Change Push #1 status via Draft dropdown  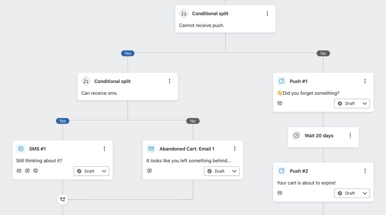tap(352, 104)
